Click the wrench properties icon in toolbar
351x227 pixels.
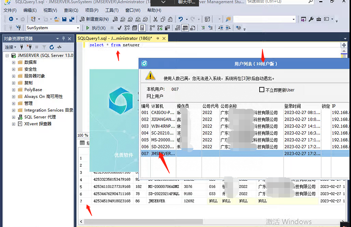[x=311, y=19]
